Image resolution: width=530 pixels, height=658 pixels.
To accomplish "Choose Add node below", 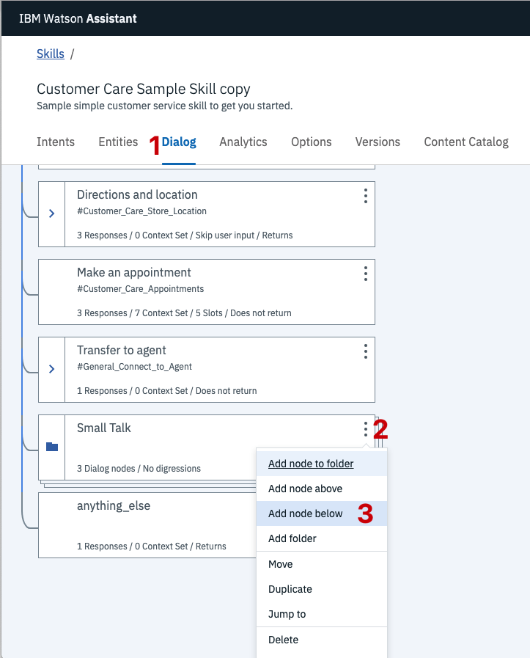I will click(x=322, y=513).
